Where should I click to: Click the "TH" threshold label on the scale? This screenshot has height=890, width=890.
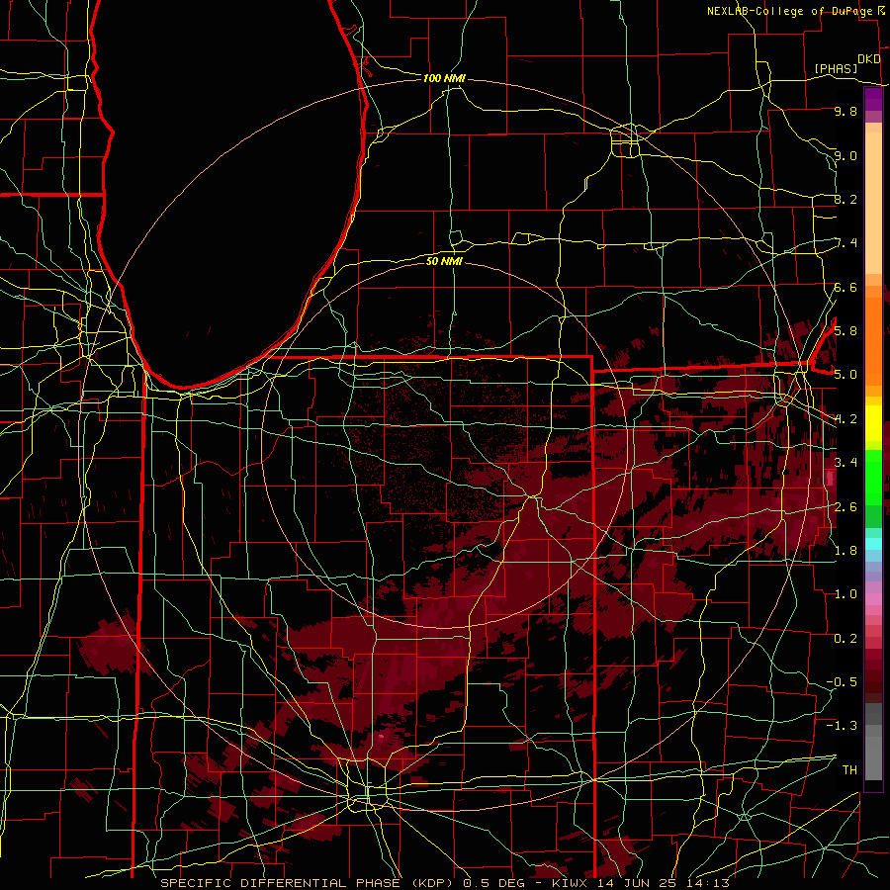tap(849, 769)
